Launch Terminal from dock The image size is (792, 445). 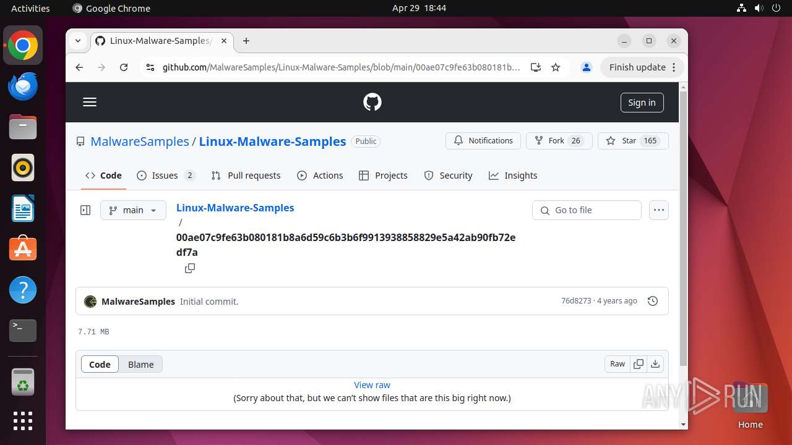tap(23, 331)
